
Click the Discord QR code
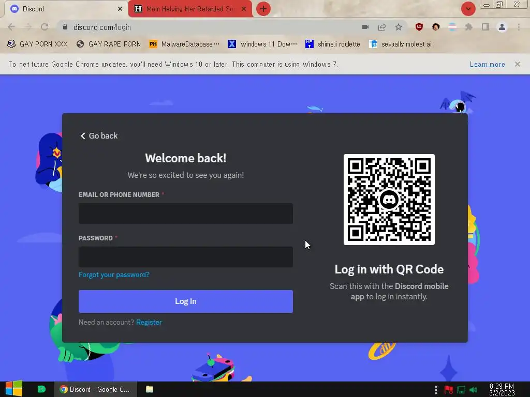pos(389,200)
